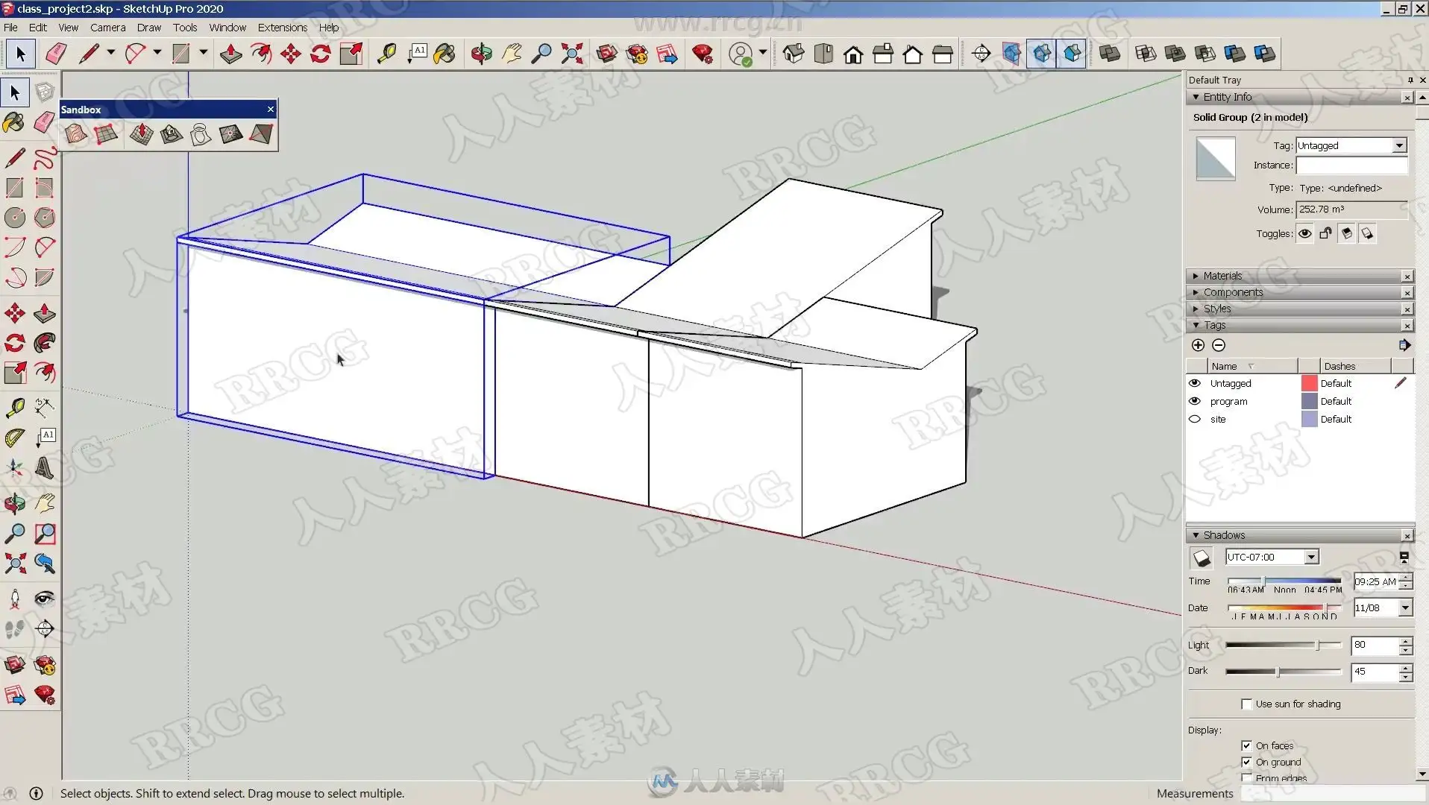Show the site tag

1195,419
